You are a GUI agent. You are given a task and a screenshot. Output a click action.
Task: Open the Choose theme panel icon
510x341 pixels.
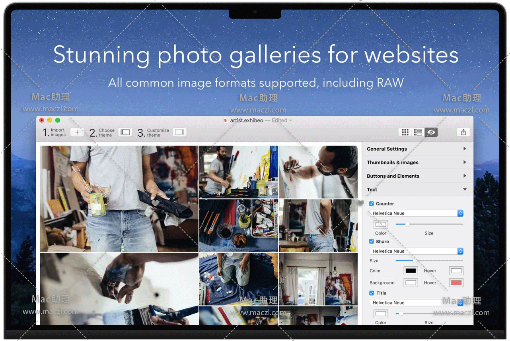tap(125, 132)
